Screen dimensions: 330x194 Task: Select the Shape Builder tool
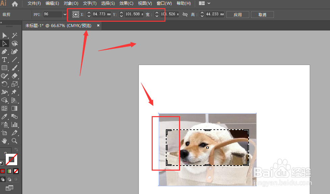click(x=4, y=100)
